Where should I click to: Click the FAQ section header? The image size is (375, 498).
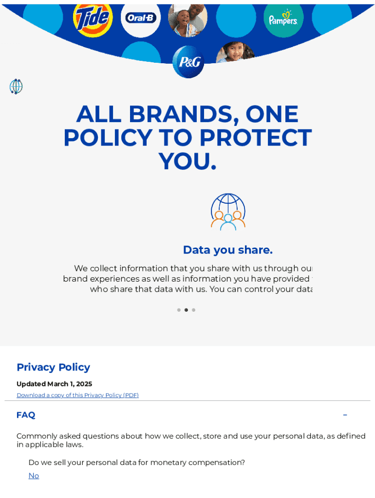coord(26,415)
